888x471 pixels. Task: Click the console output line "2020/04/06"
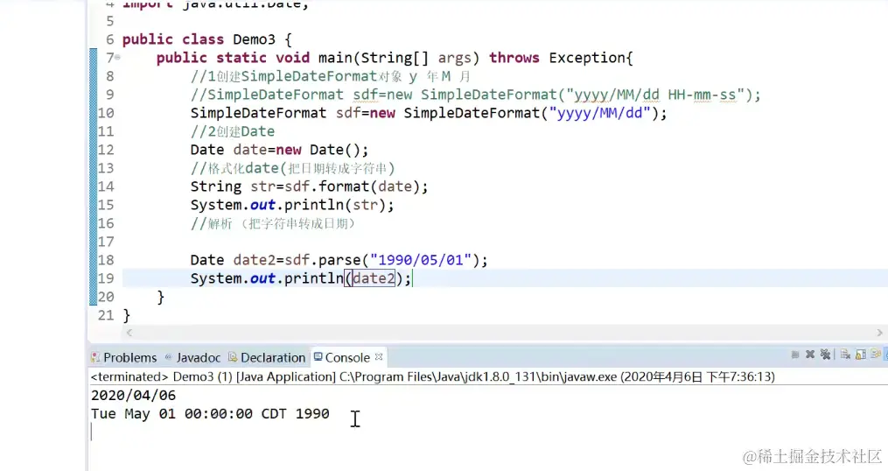point(133,395)
